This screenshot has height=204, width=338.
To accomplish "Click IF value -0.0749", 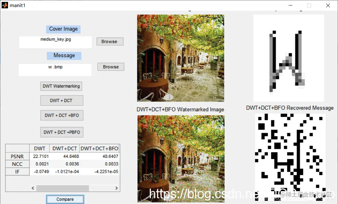I will pyautogui.click(x=39, y=172).
